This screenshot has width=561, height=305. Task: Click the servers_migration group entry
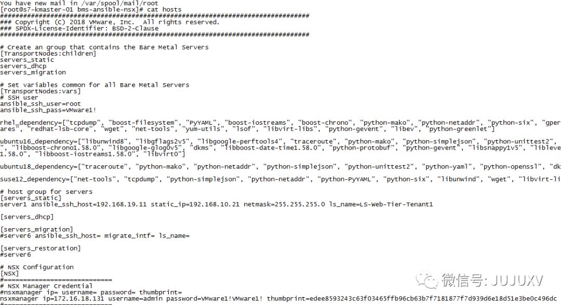pyautogui.click(x=33, y=72)
